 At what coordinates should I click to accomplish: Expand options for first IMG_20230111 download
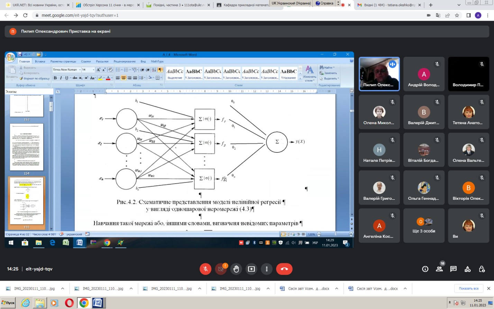click(63, 289)
